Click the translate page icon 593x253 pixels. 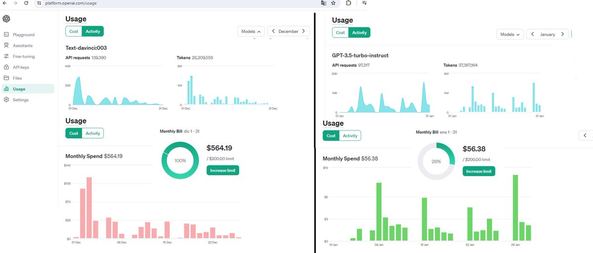point(323,3)
